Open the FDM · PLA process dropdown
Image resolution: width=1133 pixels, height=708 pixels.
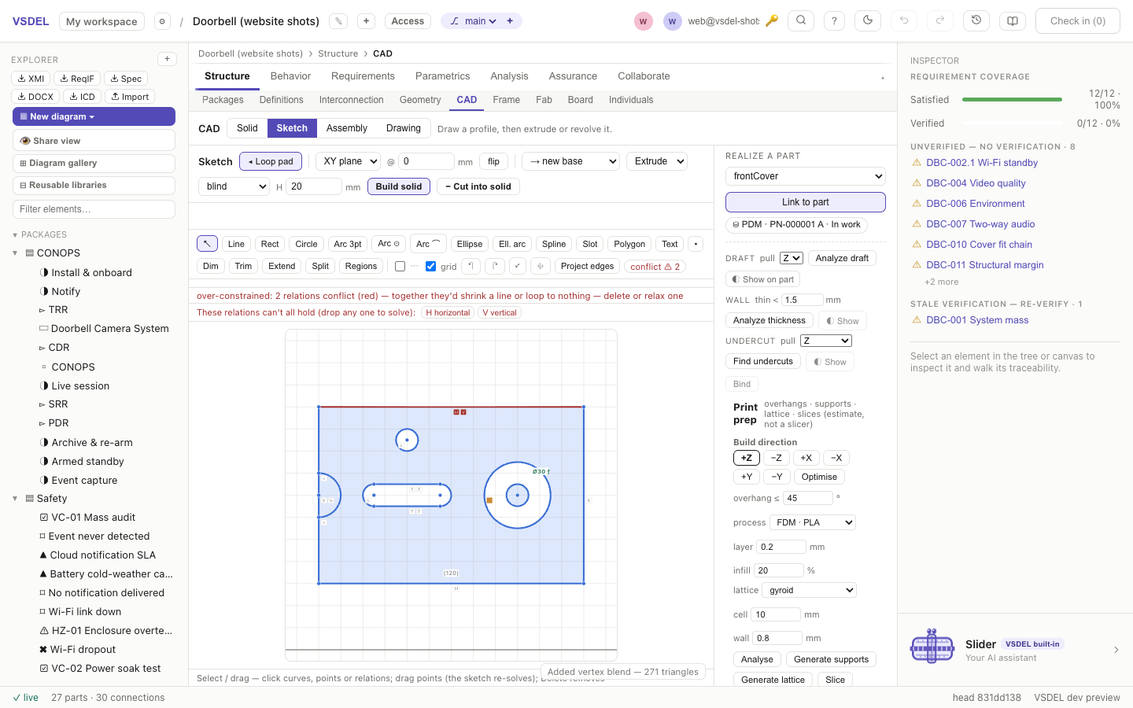(813, 522)
